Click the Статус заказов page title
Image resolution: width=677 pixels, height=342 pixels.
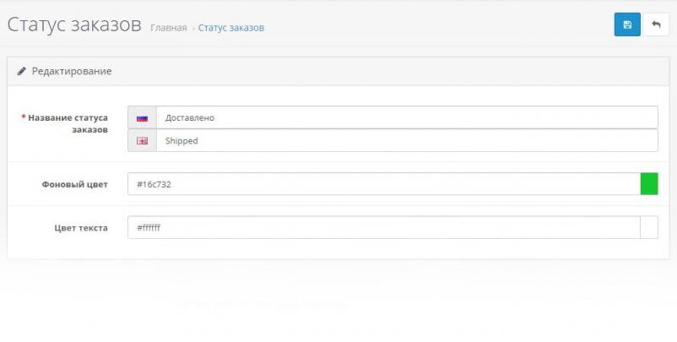pos(74,24)
